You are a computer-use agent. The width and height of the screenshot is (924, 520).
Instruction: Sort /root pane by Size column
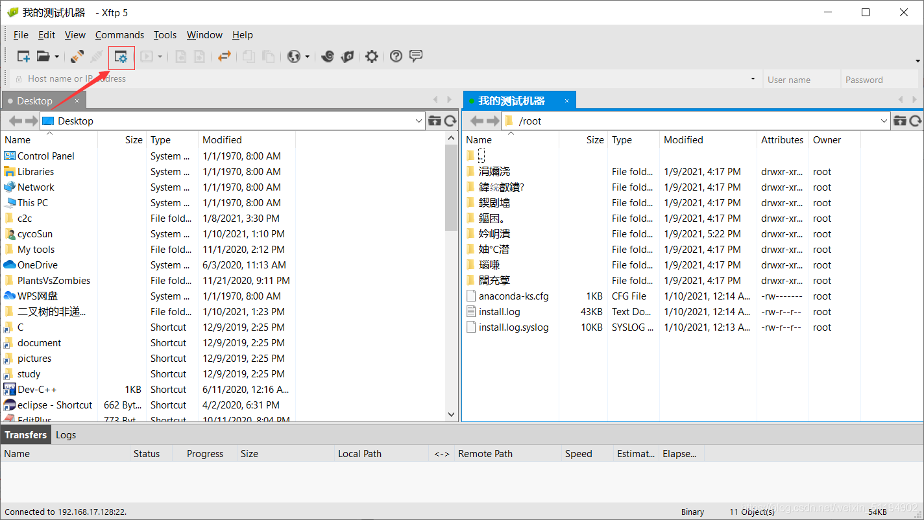click(x=583, y=140)
